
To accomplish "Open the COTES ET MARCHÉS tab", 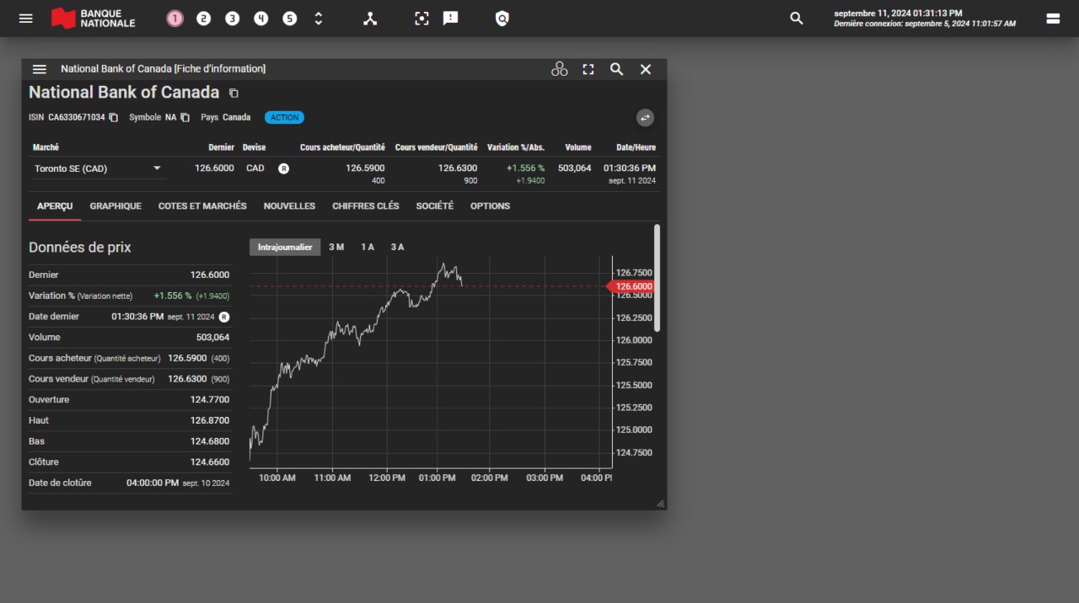I will coord(202,205).
